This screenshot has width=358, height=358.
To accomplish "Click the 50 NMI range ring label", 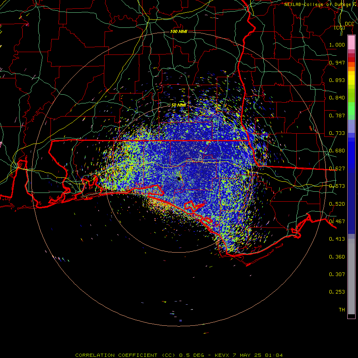I will pos(179,105).
